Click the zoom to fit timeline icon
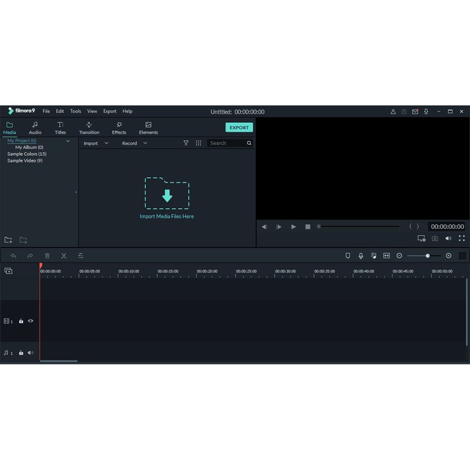This screenshot has width=470, height=470. 386,256
